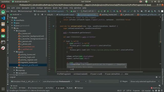Open the com.kharismarizqii.firebaseauth process dropdown
164x92 pixels.
coord(57,81)
